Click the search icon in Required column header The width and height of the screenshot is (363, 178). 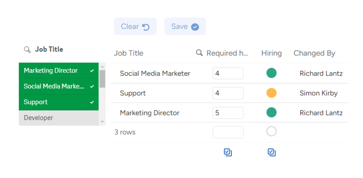[199, 53]
